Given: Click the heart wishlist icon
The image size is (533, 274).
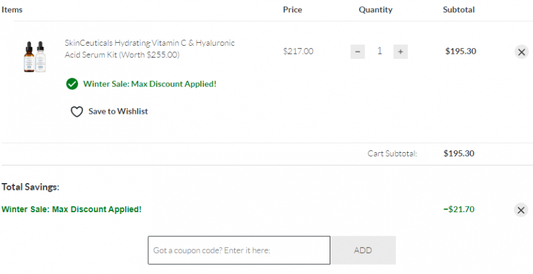Looking at the screenshot, I should click(76, 112).
